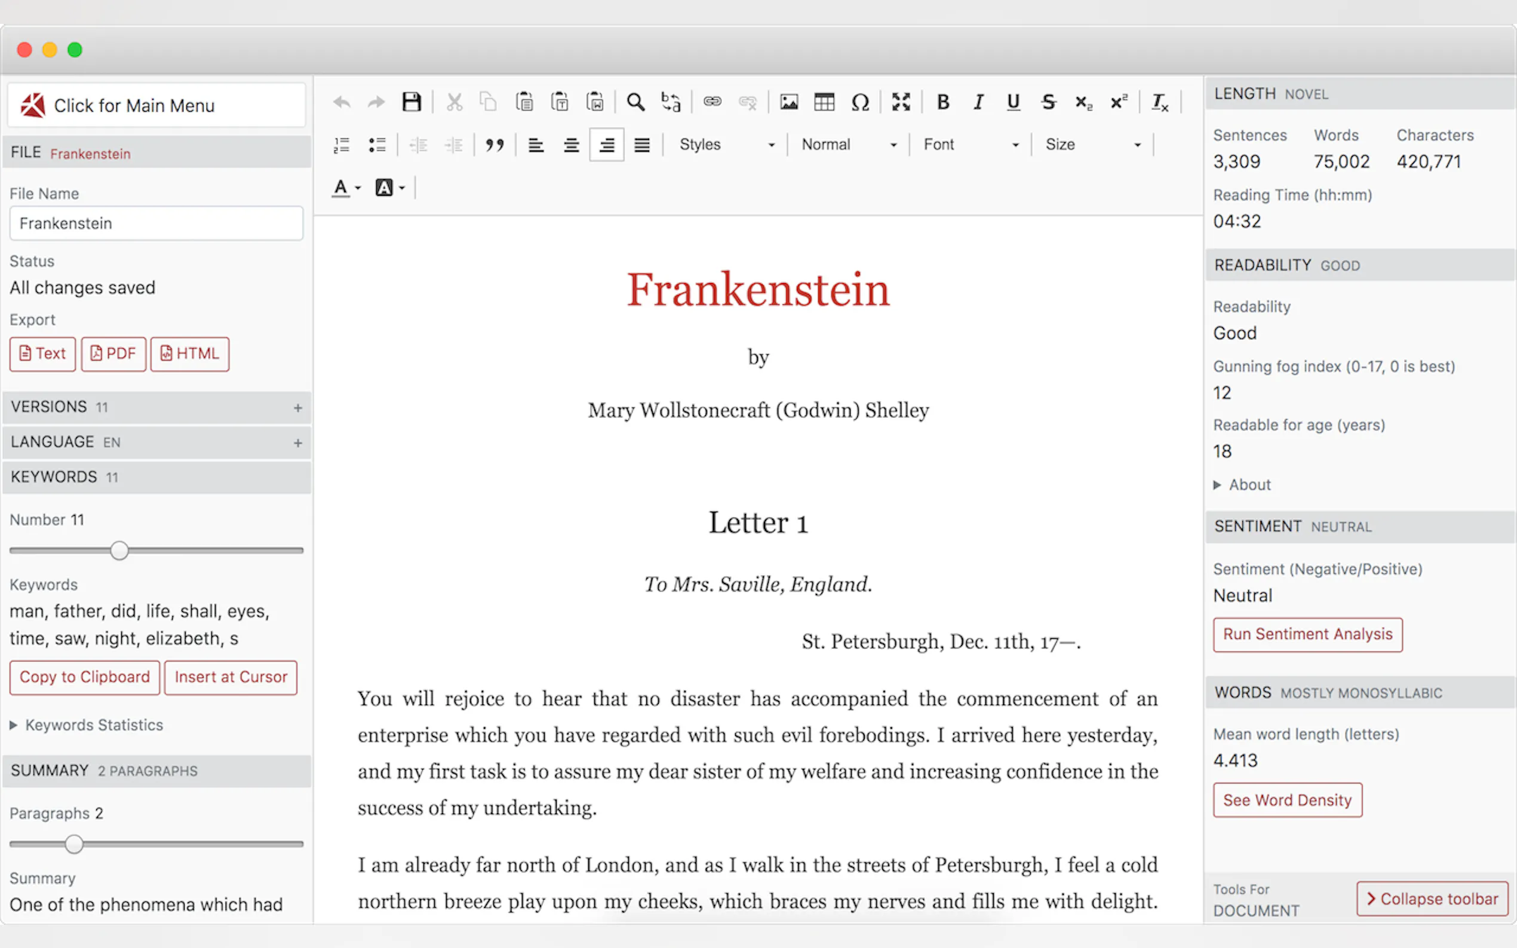Viewport: 1517px width, 948px height.
Task: Click the block quote icon
Action: tap(494, 146)
